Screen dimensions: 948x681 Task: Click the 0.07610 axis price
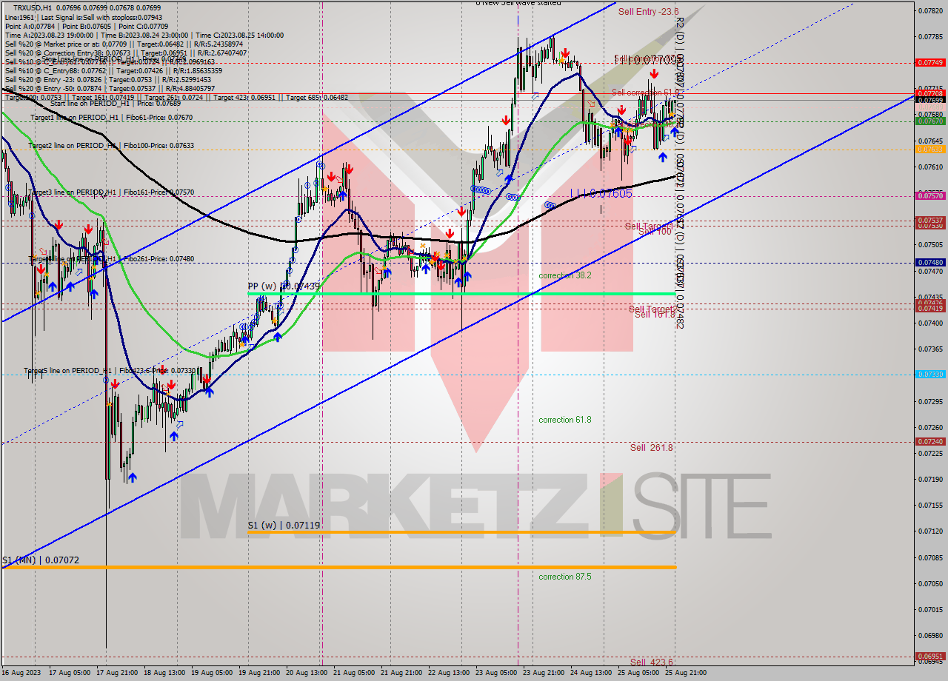930,167
